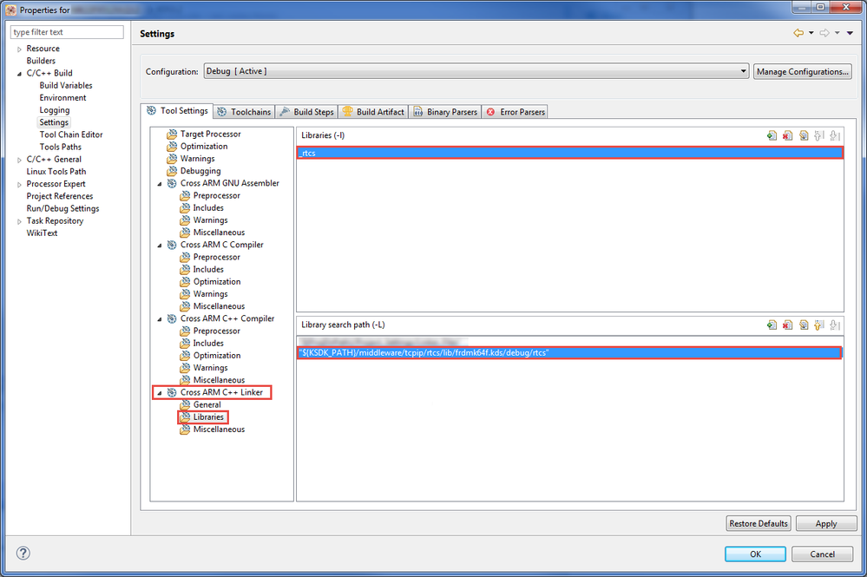Viewport: 867px width, 577px height.
Task: Open Logging in the left tree
Action: [x=54, y=110]
